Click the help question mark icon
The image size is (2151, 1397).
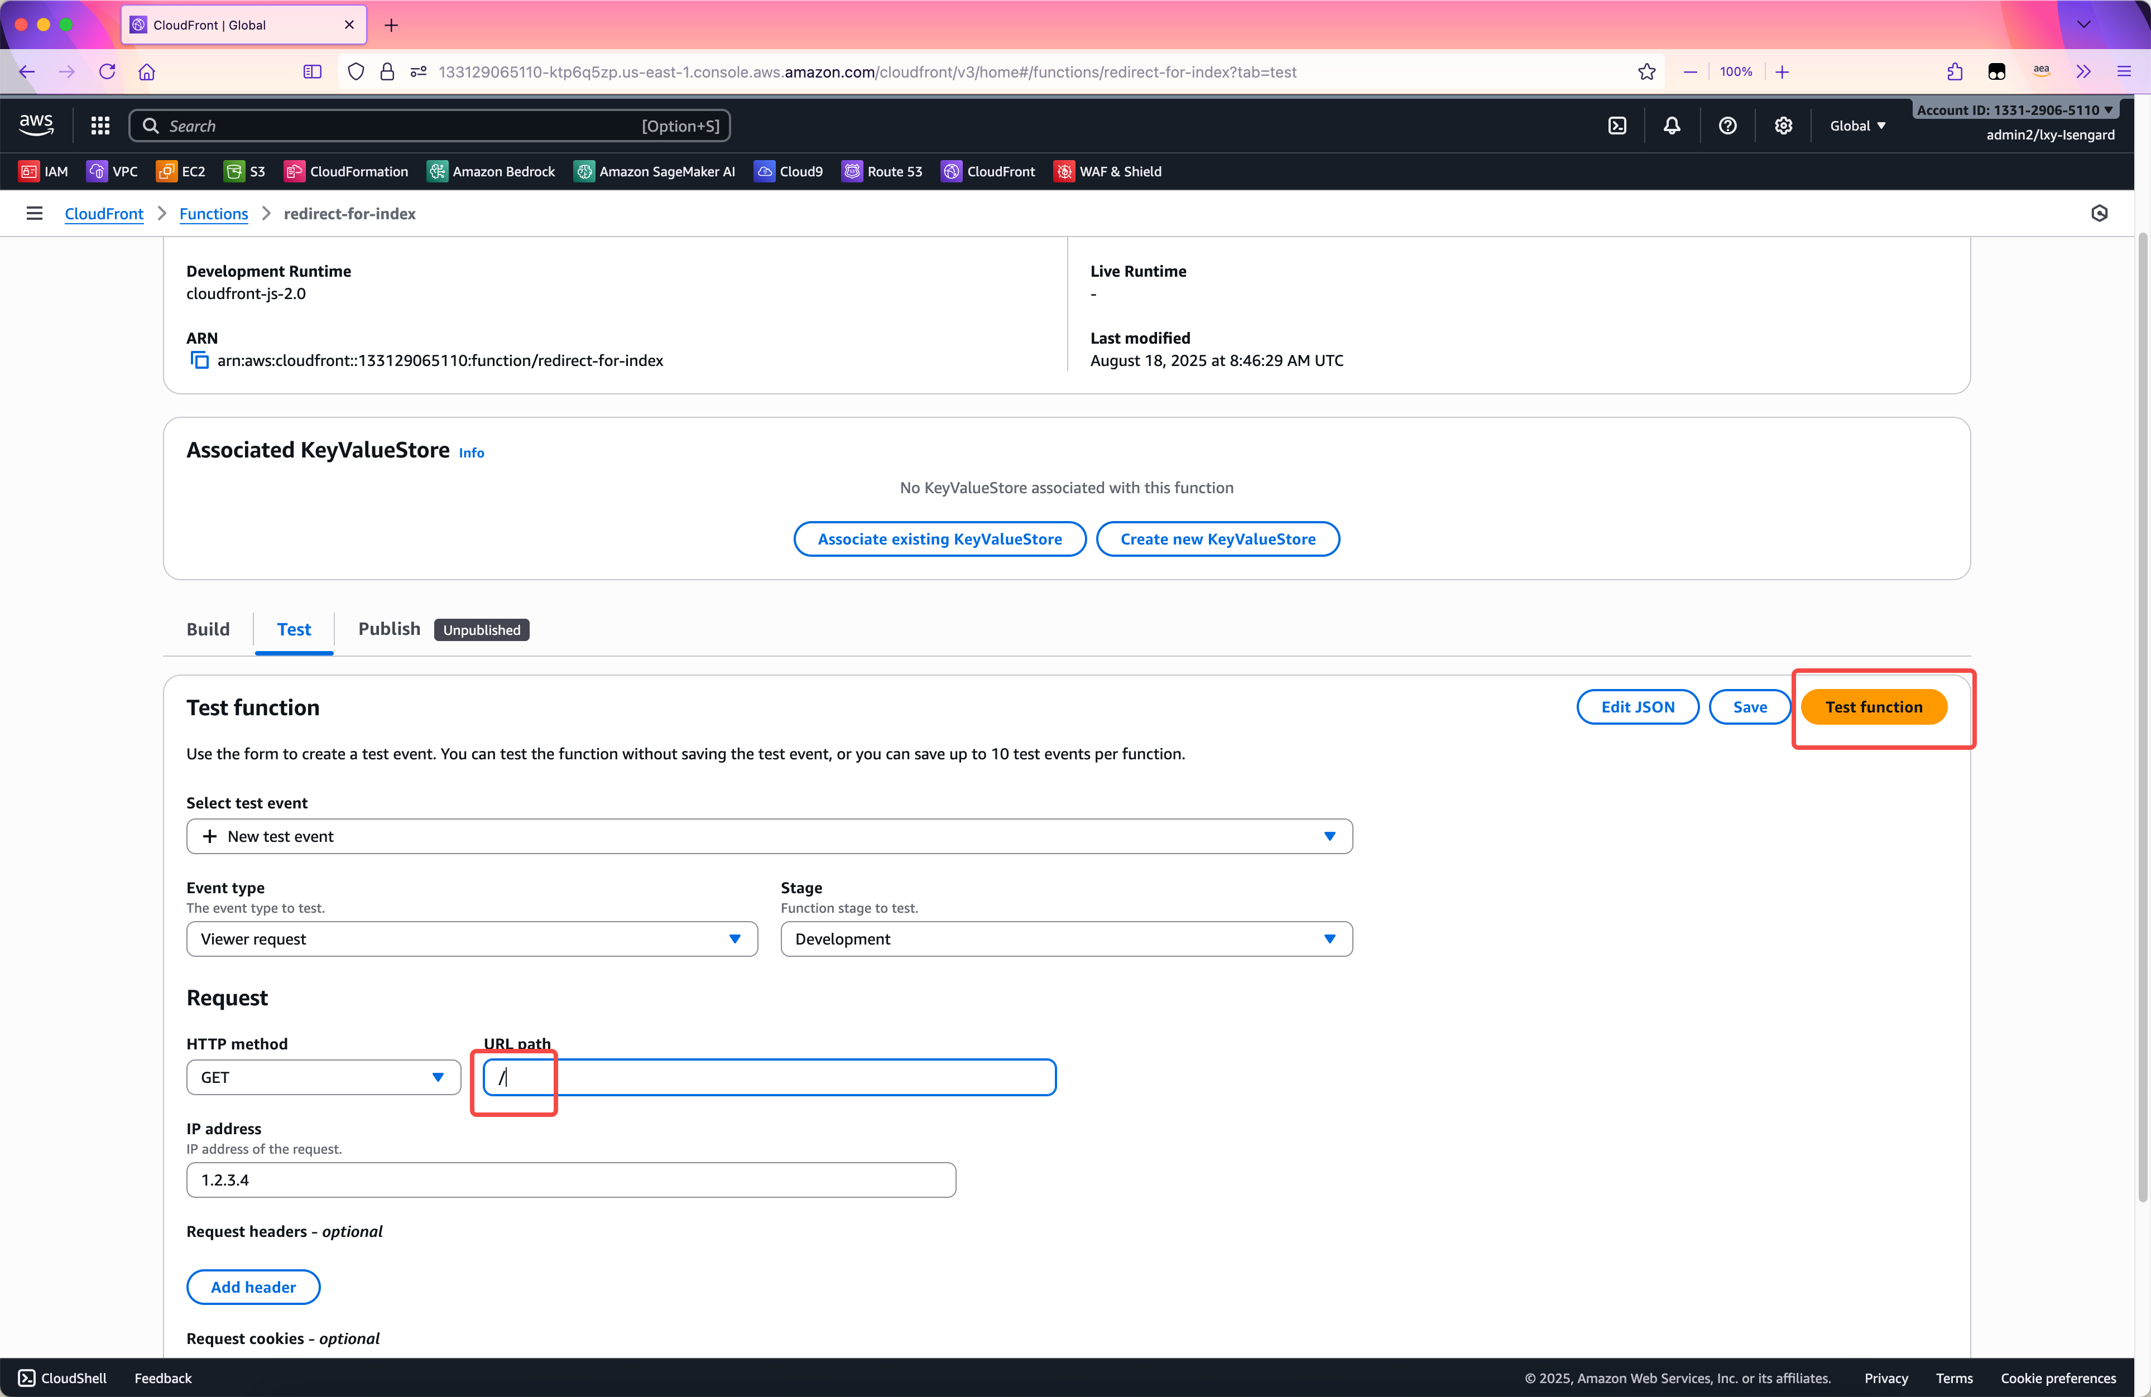coord(1727,126)
